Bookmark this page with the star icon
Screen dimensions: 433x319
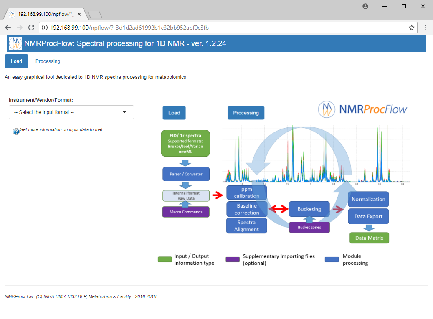coord(412,28)
